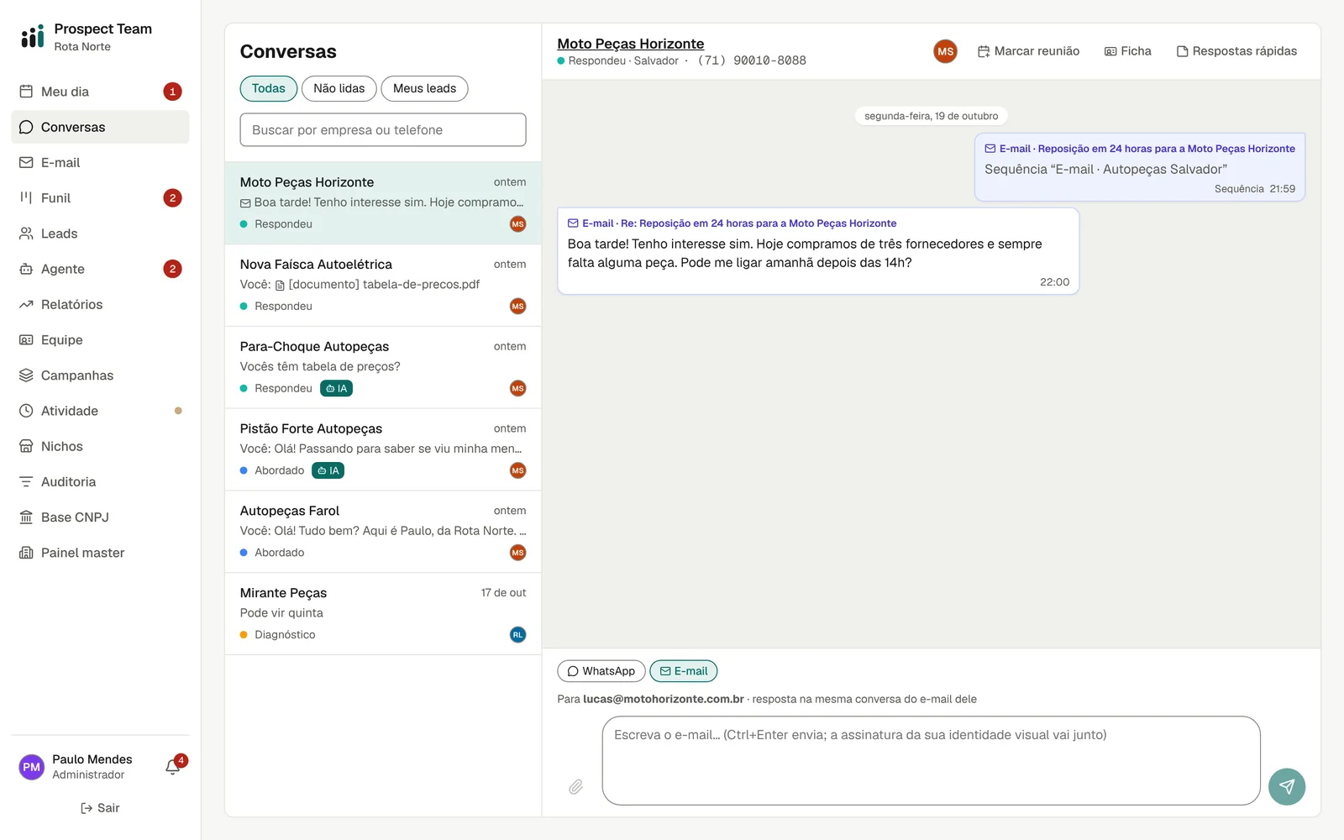Show Meus leads conversations
Screen dimensions: 1344x840
pyautogui.click(x=424, y=88)
